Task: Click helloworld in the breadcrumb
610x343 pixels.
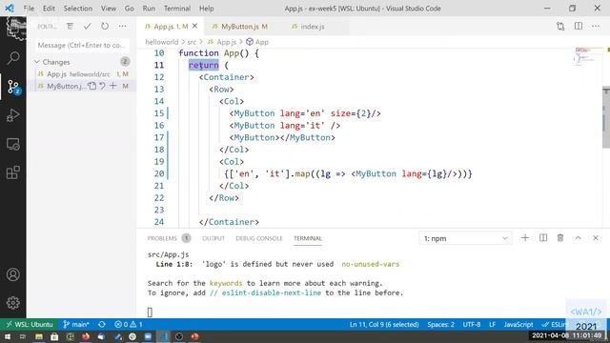Action: point(162,42)
